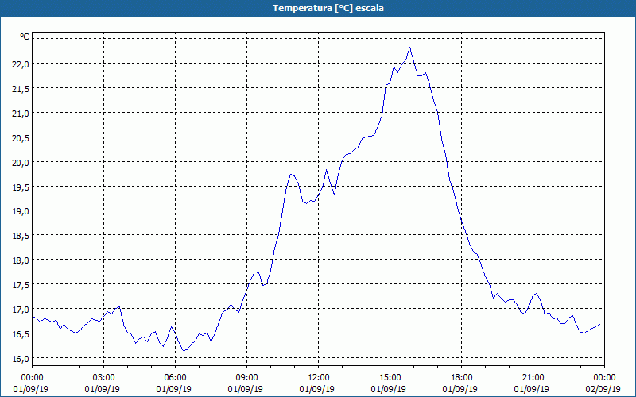Click the 17,5 y-axis label

click(x=21, y=285)
